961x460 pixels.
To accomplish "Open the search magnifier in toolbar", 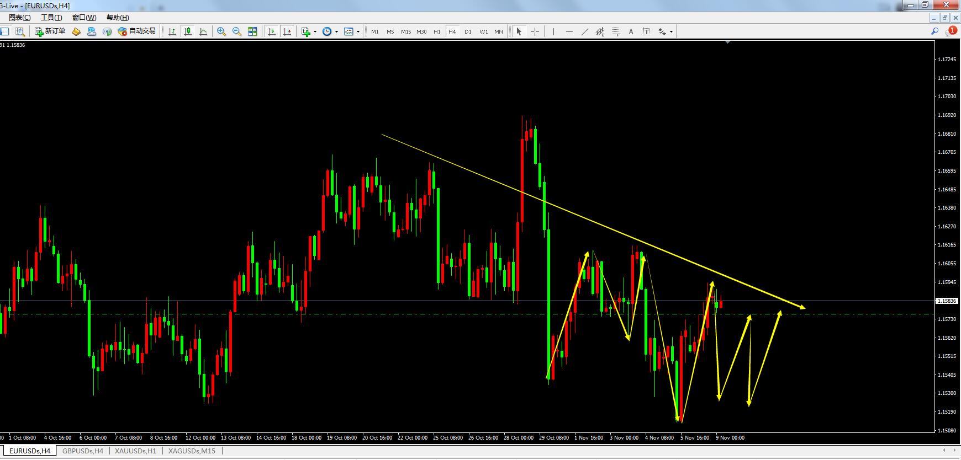I will click(934, 31).
